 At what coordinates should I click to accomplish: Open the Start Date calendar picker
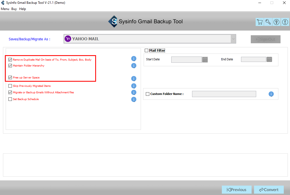tap(205, 60)
